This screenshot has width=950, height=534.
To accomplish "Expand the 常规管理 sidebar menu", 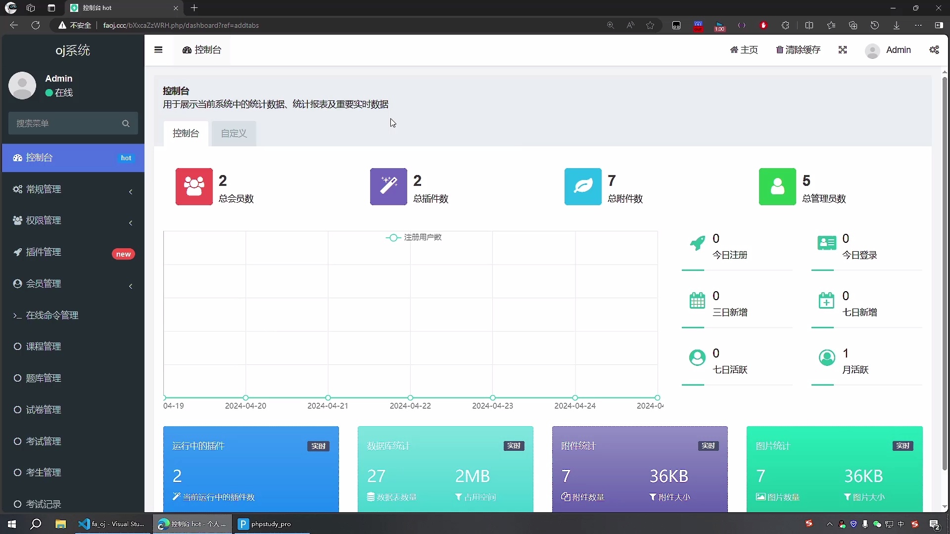I will (x=73, y=189).
